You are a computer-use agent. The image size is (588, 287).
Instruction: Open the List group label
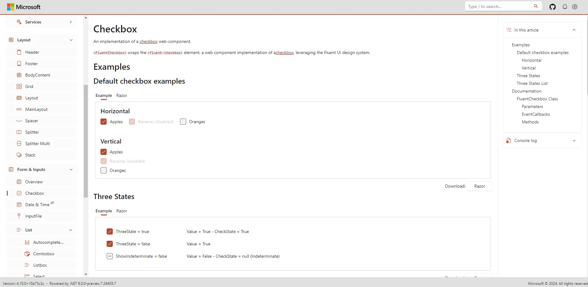pyautogui.click(x=29, y=230)
